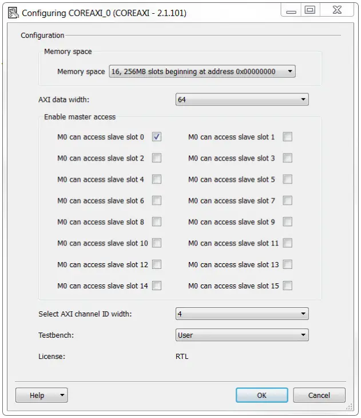Tick M0 can access slave slot 9
Screen dimensions: 361x418
288,222
